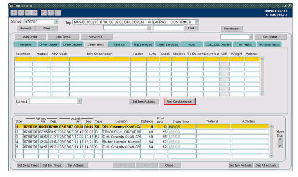Click the Calc Times button
This screenshot has height=177, width=298.
[x=63, y=37]
